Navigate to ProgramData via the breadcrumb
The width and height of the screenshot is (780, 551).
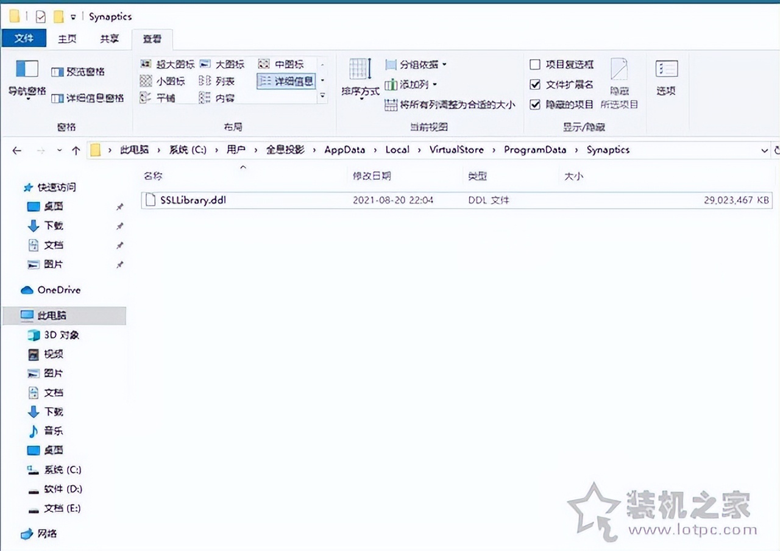[534, 150]
